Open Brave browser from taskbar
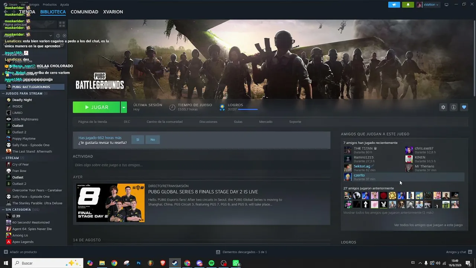 pyautogui.click(x=163, y=263)
